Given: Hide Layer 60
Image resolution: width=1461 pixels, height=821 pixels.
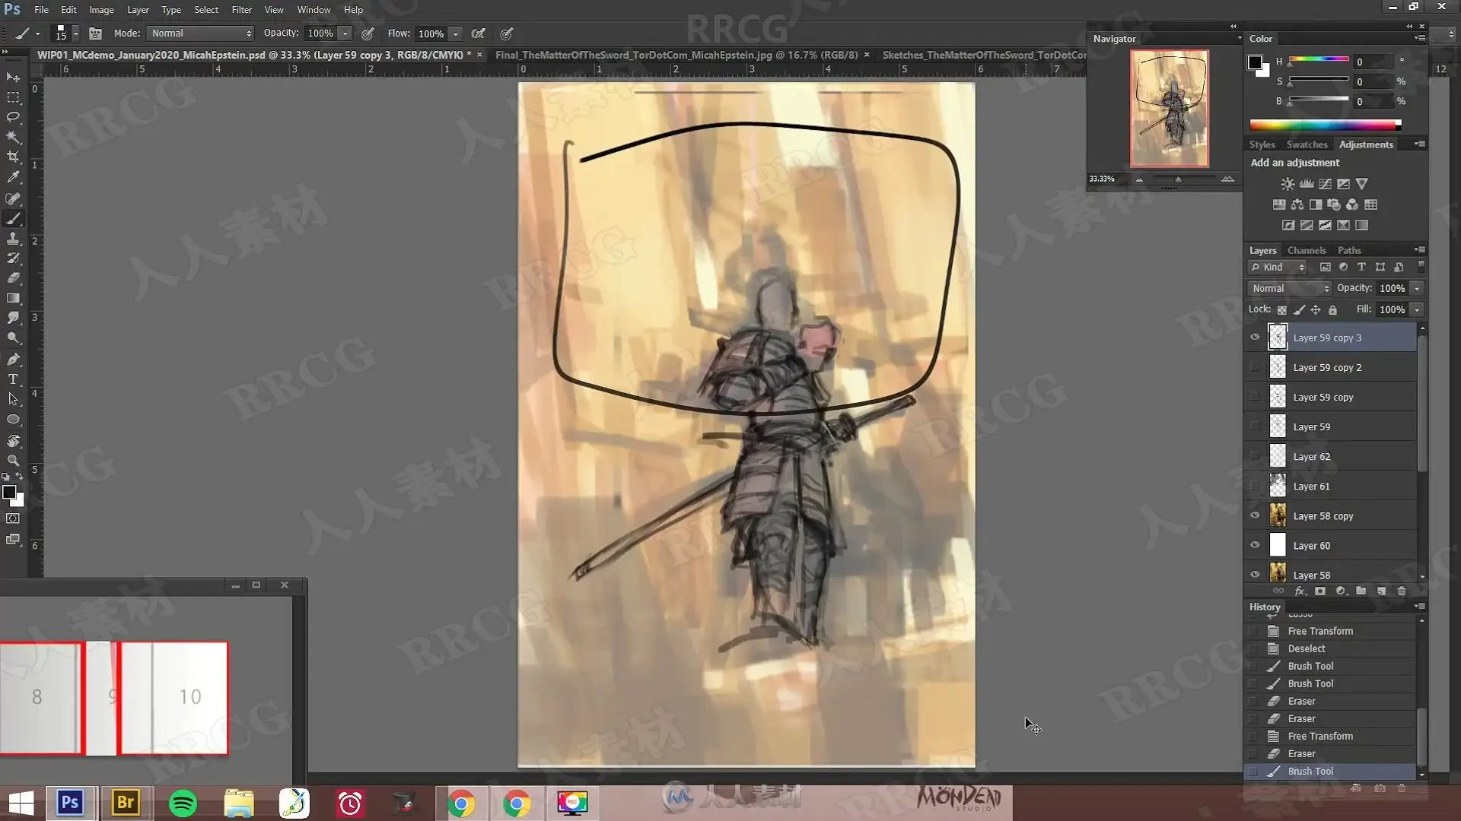Looking at the screenshot, I should (x=1255, y=545).
